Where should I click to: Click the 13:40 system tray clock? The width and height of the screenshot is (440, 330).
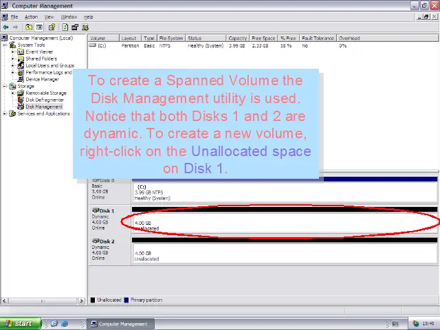click(x=428, y=324)
